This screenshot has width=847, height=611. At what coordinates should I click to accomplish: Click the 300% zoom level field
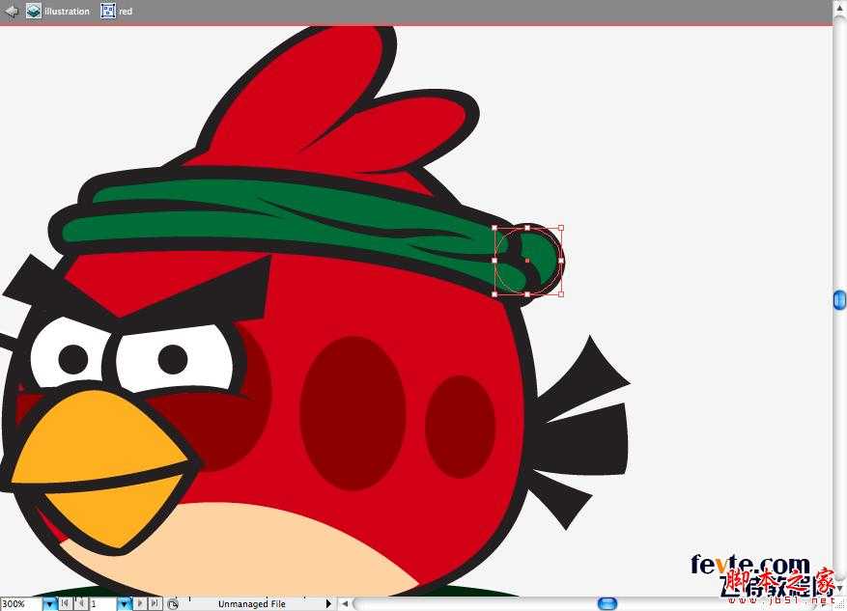pyautogui.click(x=21, y=604)
